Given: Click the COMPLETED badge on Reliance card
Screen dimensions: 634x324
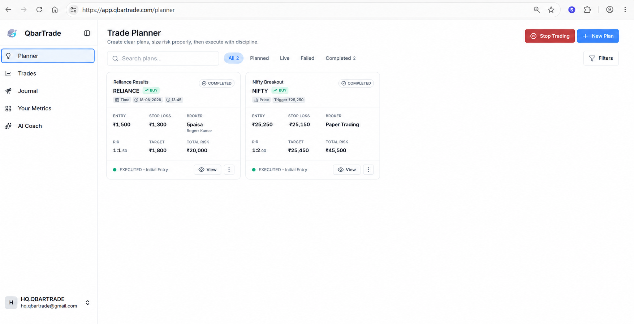Looking at the screenshot, I should coord(217,83).
